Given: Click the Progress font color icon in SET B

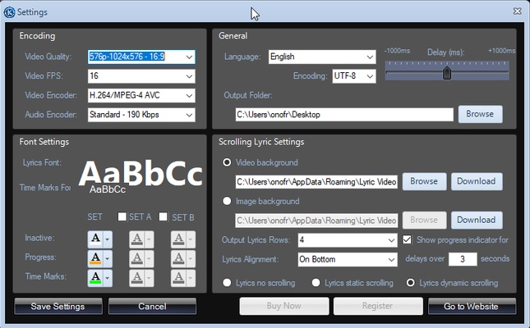Looking at the screenshot, I should click(179, 258).
